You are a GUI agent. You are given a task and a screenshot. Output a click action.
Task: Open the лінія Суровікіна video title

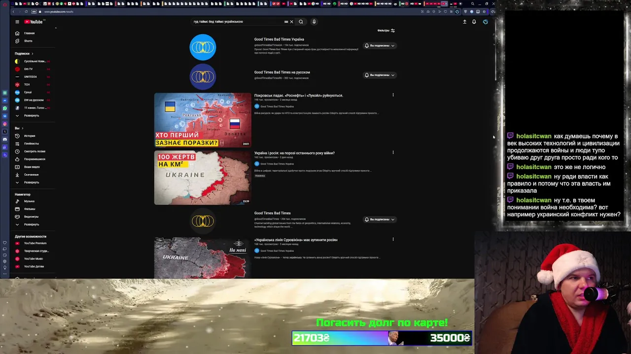(x=296, y=240)
